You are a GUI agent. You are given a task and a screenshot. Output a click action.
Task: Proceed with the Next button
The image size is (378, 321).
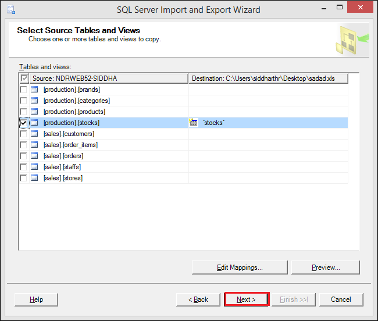point(246,299)
